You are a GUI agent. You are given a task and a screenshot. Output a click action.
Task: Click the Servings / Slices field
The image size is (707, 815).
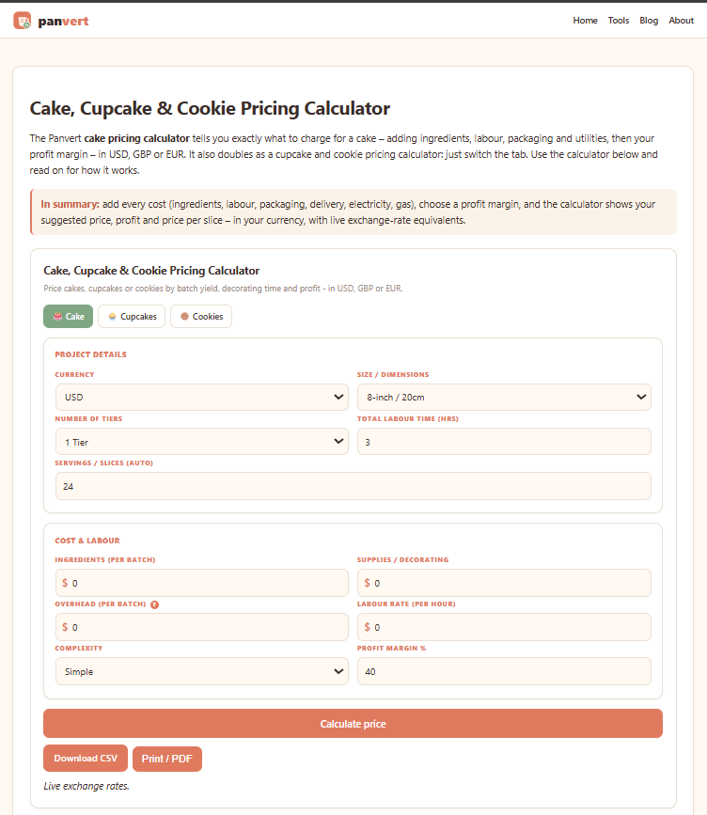click(353, 487)
